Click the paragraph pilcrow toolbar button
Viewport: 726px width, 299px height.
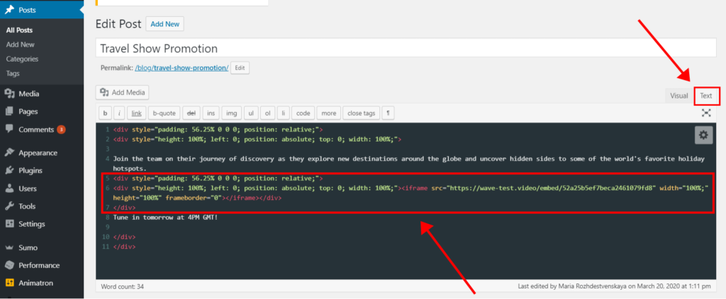[388, 113]
